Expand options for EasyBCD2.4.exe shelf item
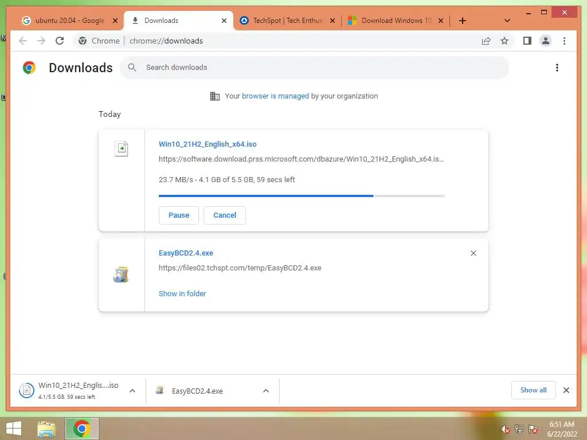 point(266,391)
